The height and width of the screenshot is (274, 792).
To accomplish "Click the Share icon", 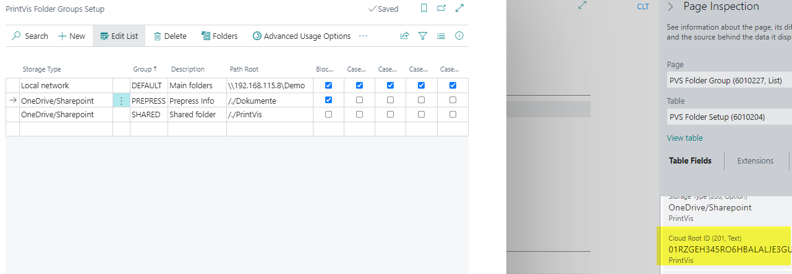I will tap(404, 36).
